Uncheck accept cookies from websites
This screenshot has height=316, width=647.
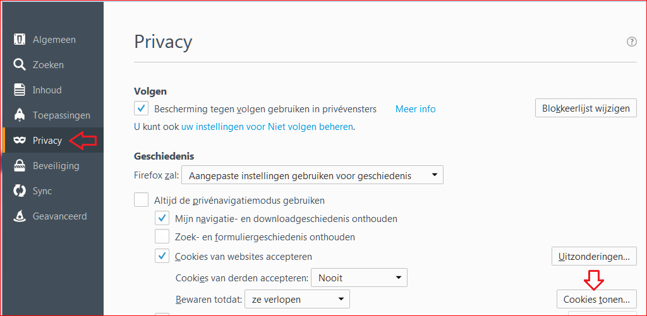[162, 257]
